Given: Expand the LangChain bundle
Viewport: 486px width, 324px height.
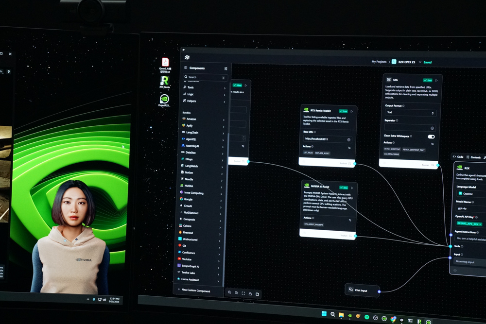Looking at the screenshot, I should [x=203, y=132].
